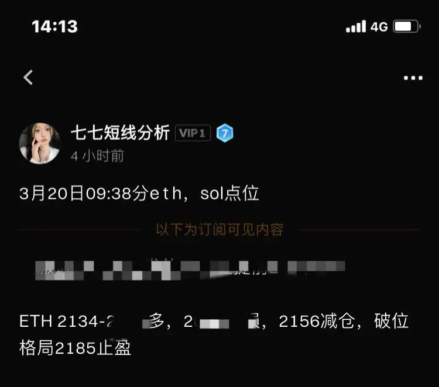Select the post title 3月20日09:38分eth，sol点位

point(139,193)
